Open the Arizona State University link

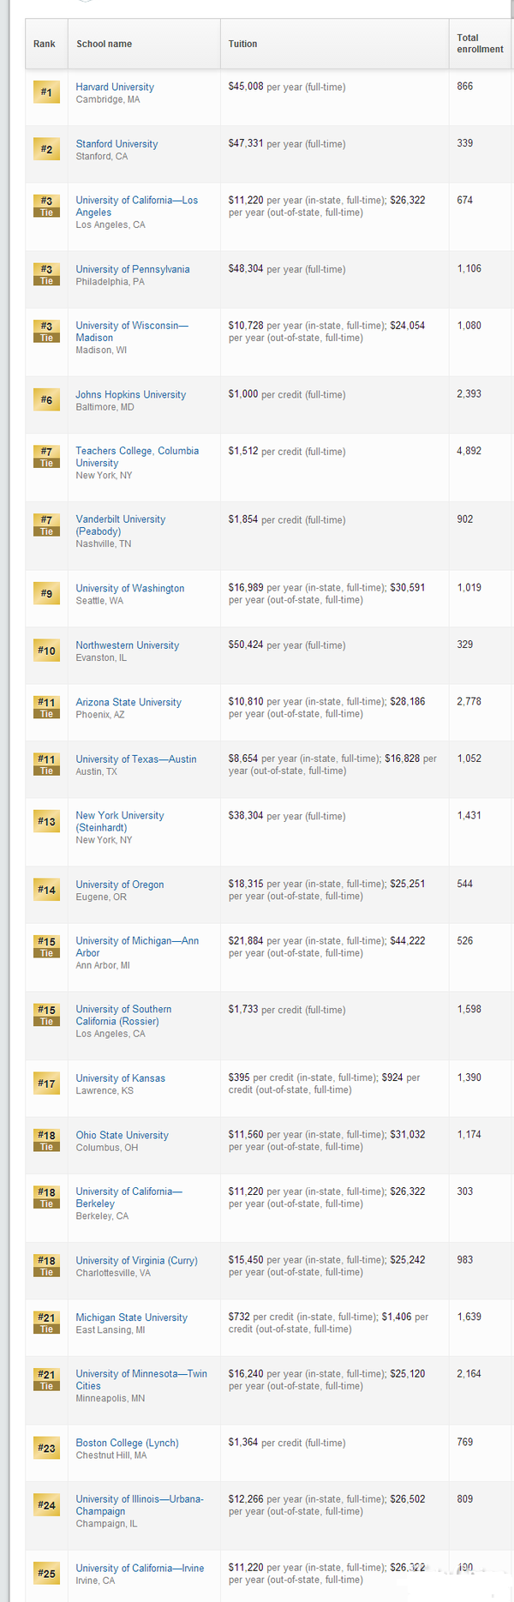(x=128, y=702)
